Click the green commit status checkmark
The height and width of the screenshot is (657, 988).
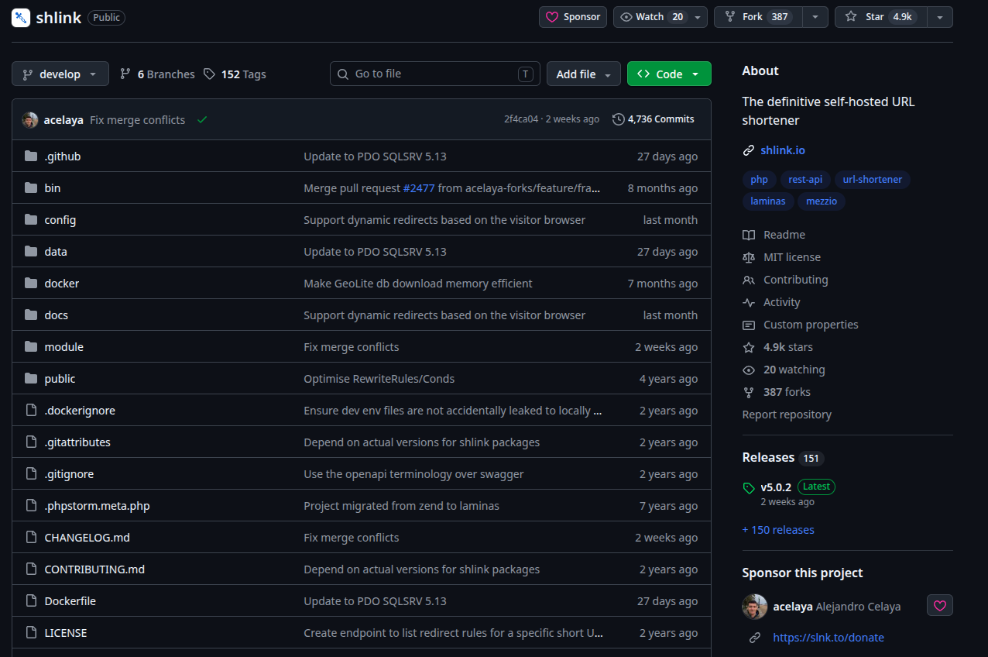(x=202, y=120)
